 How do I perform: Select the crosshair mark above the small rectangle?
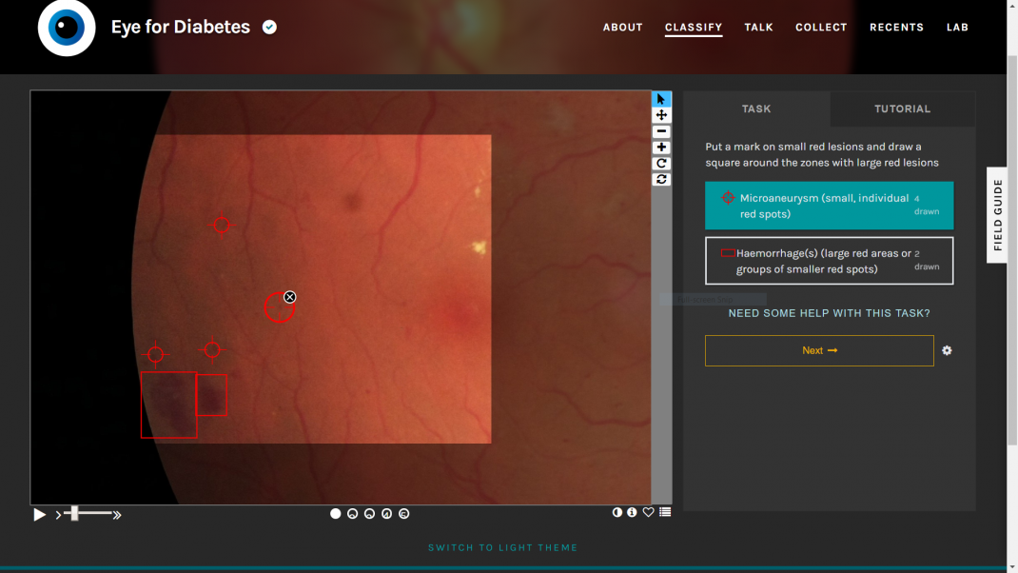(x=211, y=350)
